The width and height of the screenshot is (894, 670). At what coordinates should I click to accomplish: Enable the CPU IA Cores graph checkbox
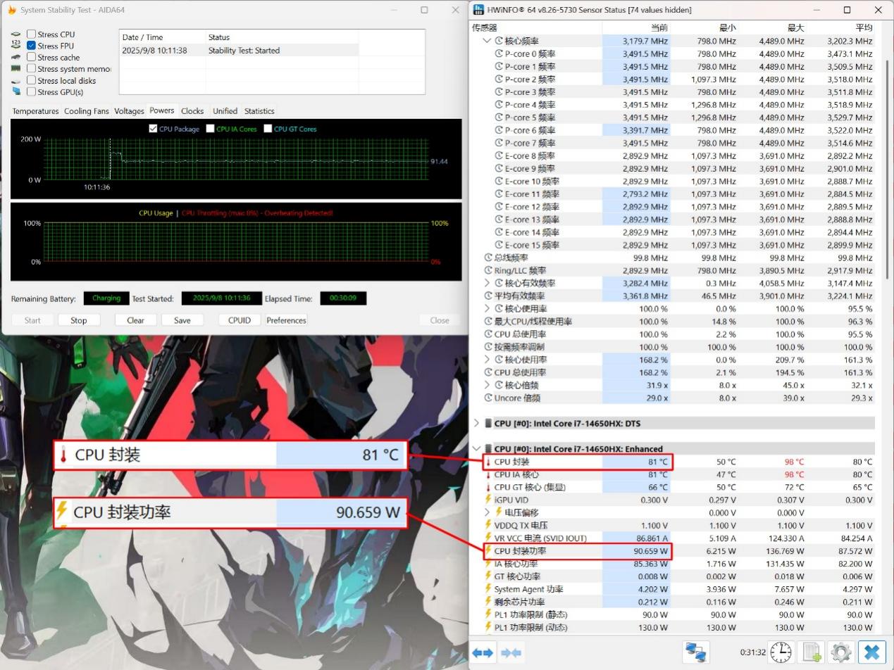(x=211, y=129)
